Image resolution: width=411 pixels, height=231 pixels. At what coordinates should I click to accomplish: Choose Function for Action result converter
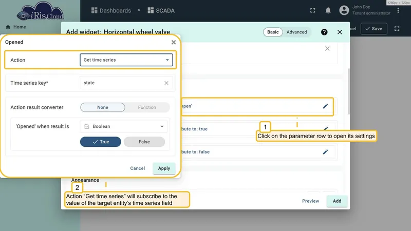click(x=147, y=107)
